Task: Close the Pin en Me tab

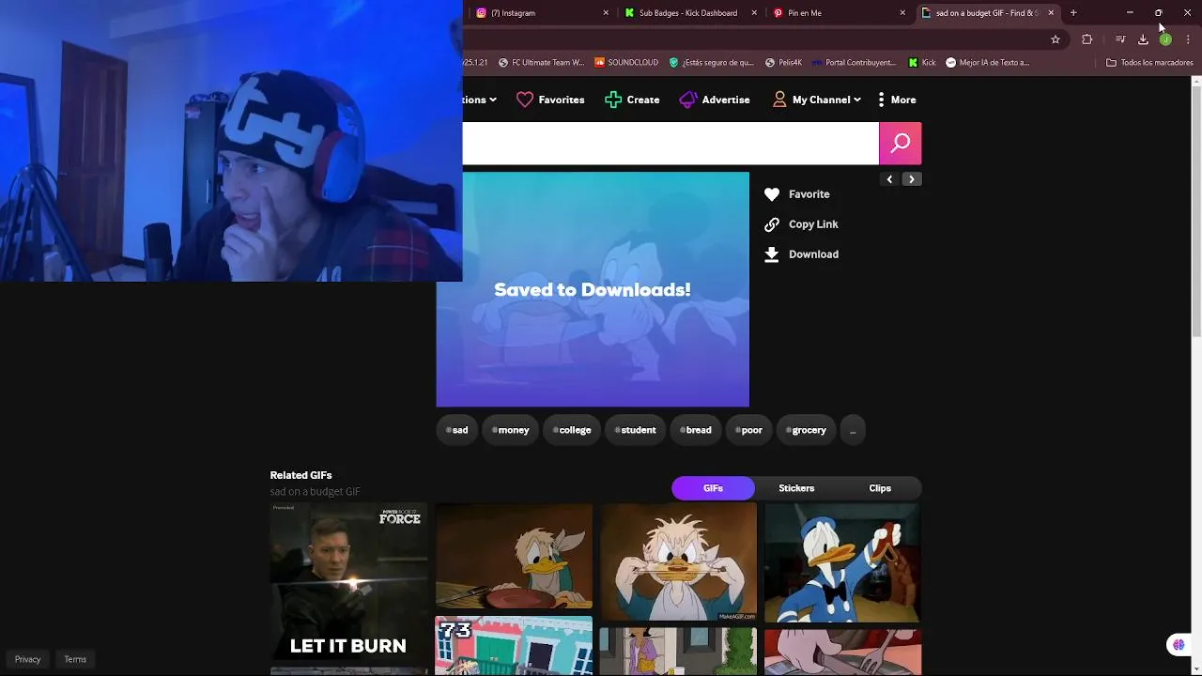Action: tap(902, 13)
